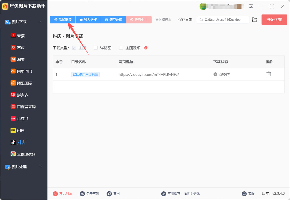
Task: Minimize the application window
Action: (261, 6)
